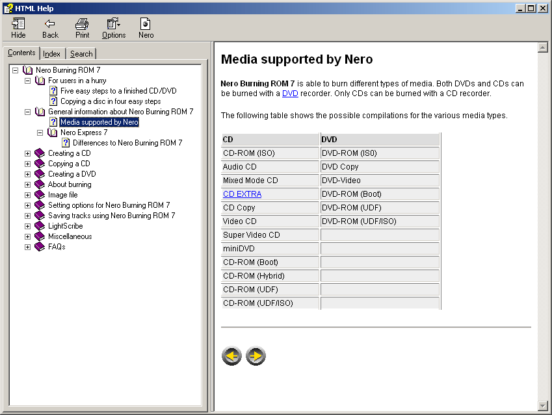Click the purple book icon for About burning
The width and height of the screenshot is (552, 415).
click(x=40, y=184)
